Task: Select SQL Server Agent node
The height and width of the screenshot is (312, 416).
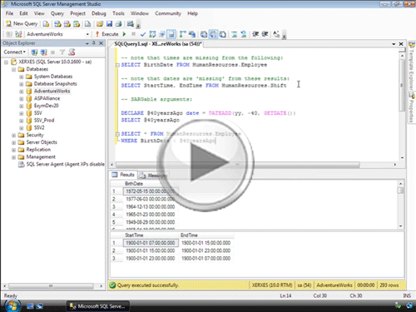Action: 65,164
